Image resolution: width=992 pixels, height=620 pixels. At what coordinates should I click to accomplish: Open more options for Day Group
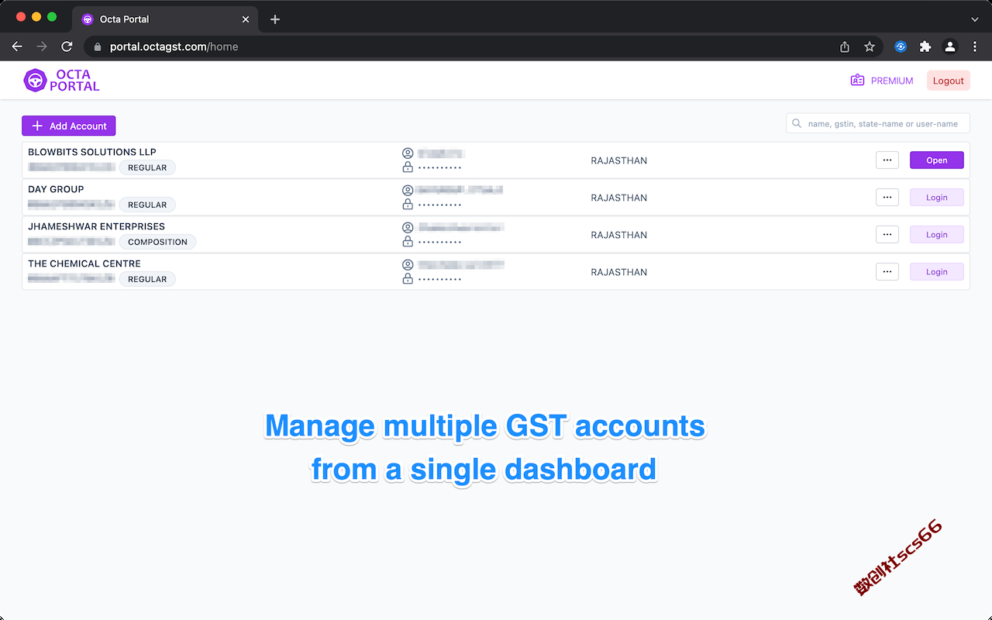click(x=887, y=198)
